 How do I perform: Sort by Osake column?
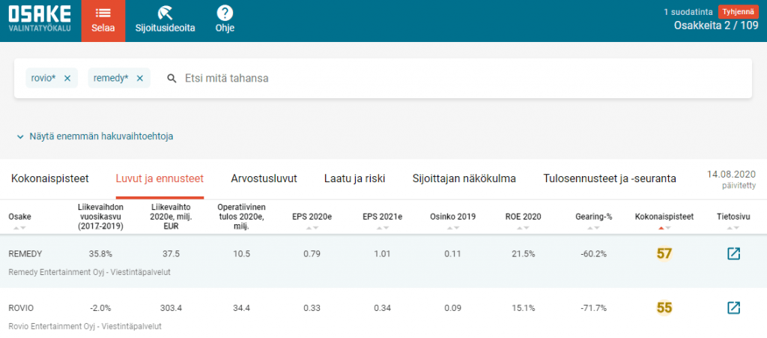point(19,217)
